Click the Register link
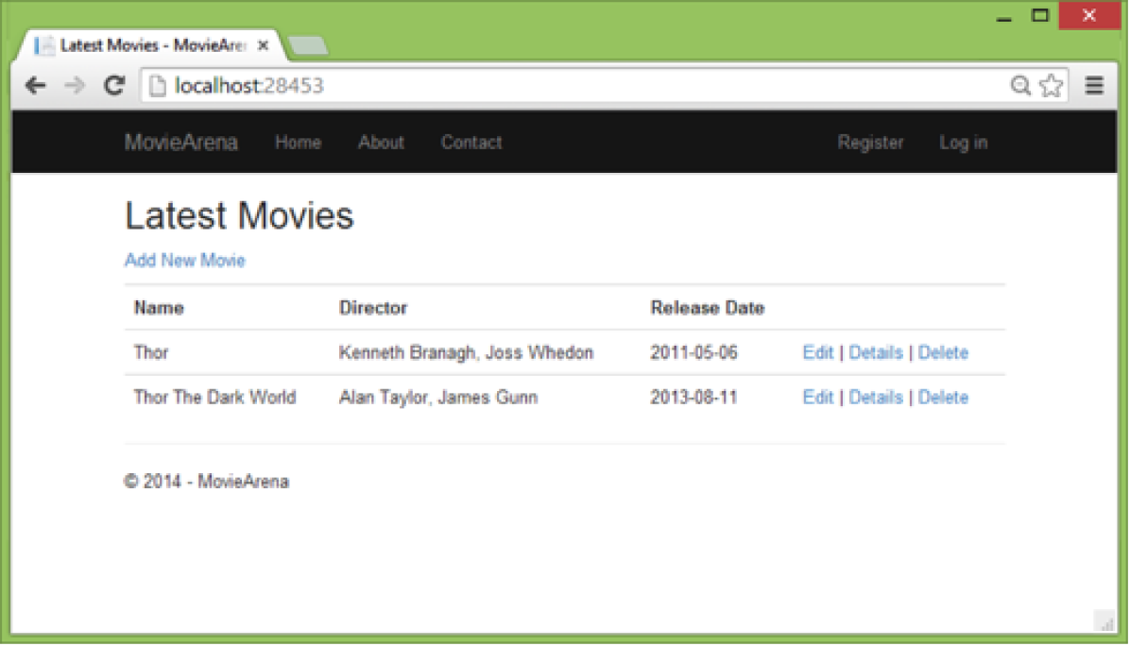 point(870,142)
